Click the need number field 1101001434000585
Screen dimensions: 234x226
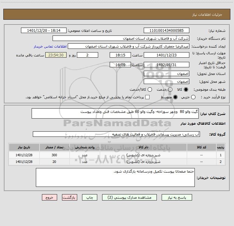coord(167,31)
